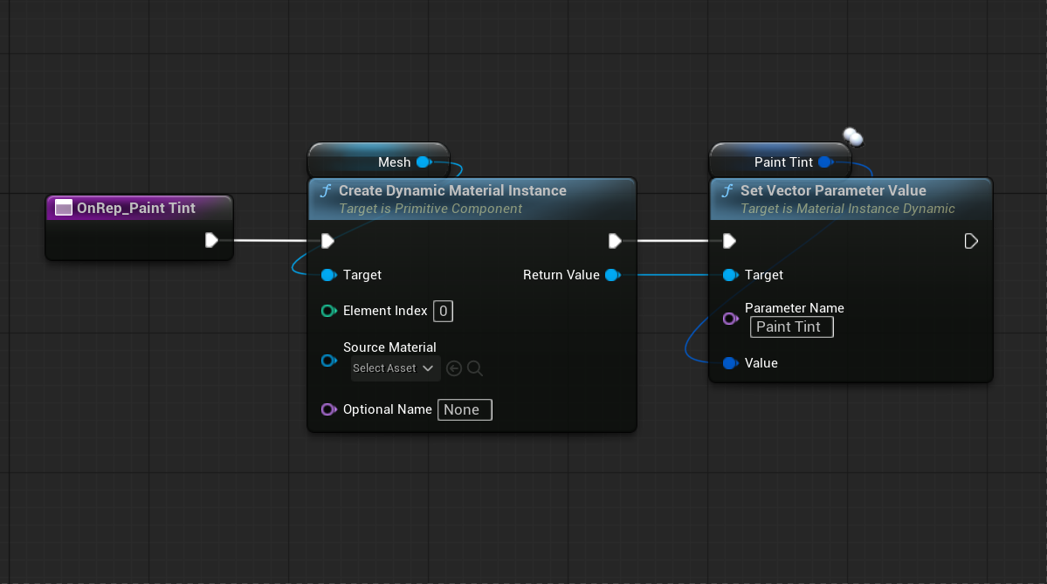Screen dimensions: 1047x584
Task: Select the OnRep_Paint Tint node title
Action: tap(136, 208)
